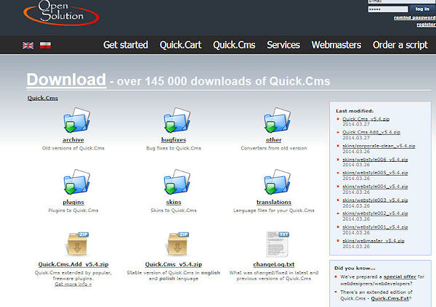Click the Open Solution logo
This screenshot has height=307, width=436.
pos(62,12)
